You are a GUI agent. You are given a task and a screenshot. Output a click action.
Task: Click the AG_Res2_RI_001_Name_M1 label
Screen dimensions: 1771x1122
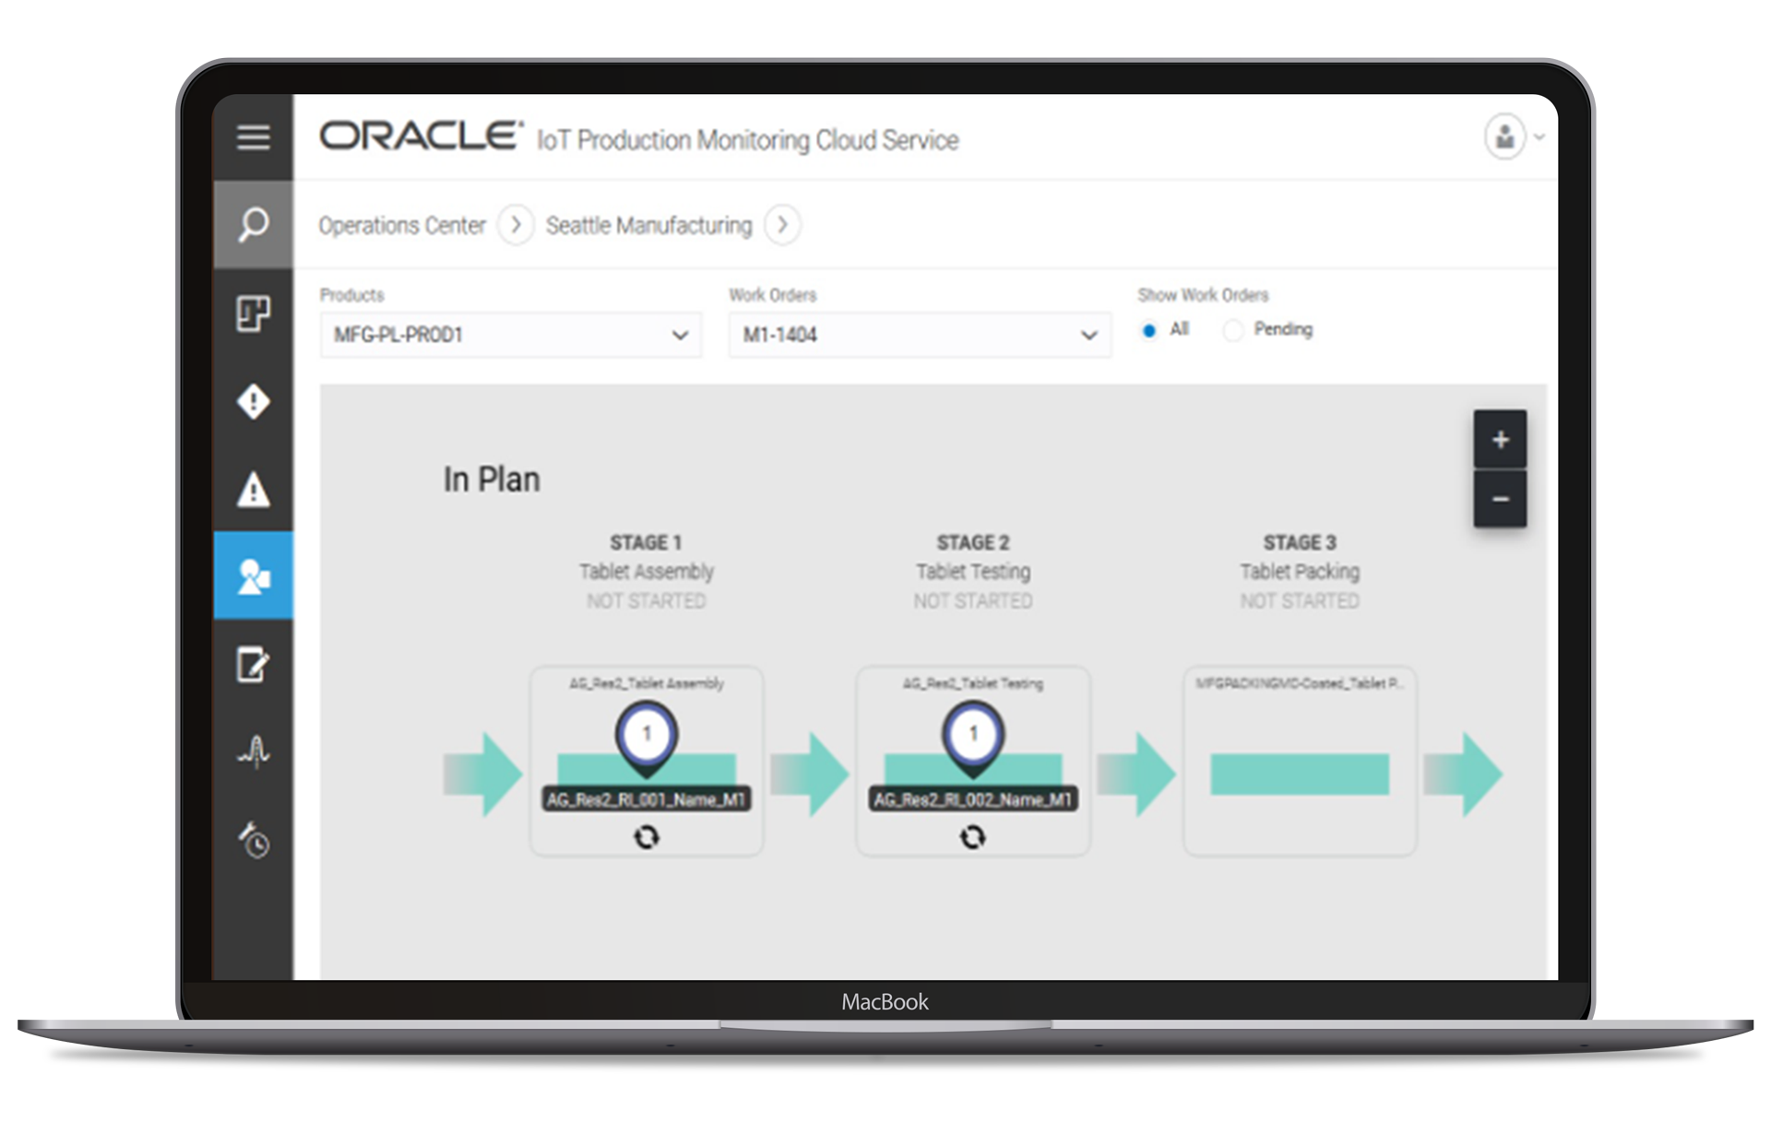646,799
